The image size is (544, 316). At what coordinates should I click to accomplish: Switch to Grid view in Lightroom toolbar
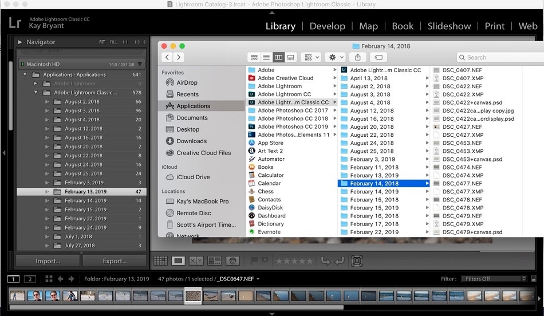tap(161, 261)
